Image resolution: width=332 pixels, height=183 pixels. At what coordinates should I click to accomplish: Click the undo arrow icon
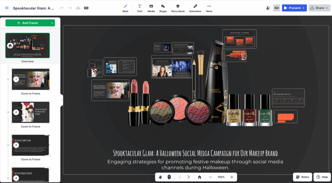point(62,8)
